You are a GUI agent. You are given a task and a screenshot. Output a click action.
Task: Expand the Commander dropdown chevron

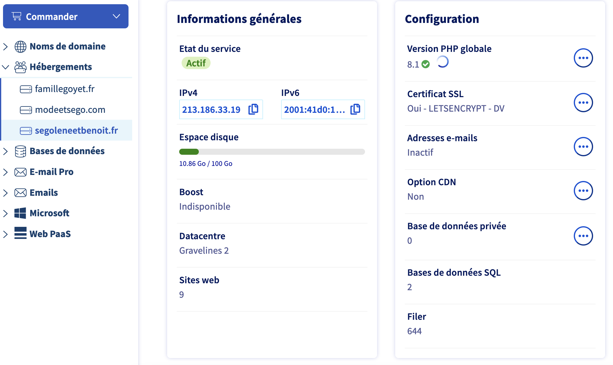pyautogui.click(x=116, y=16)
